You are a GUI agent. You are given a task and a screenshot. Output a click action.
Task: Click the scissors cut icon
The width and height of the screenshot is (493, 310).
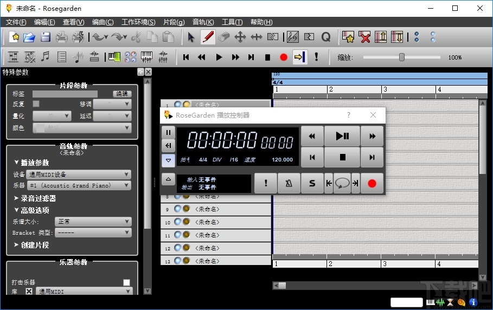pos(136,37)
